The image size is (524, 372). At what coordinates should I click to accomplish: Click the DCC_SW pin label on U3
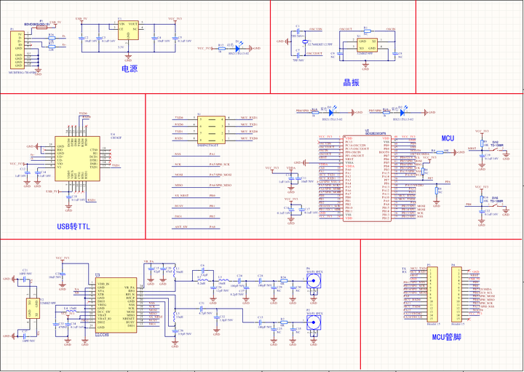pos(103,312)
